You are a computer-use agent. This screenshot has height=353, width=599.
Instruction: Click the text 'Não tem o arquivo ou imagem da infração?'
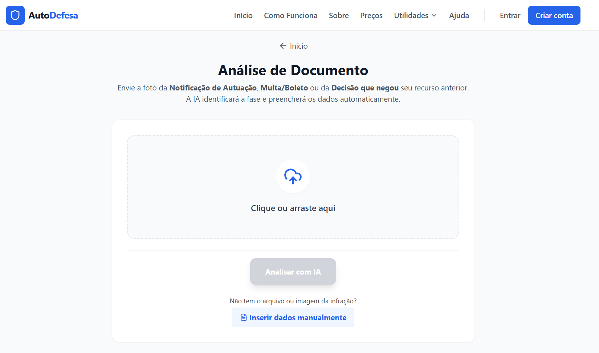pyautogui.click(x=293, y=301)
